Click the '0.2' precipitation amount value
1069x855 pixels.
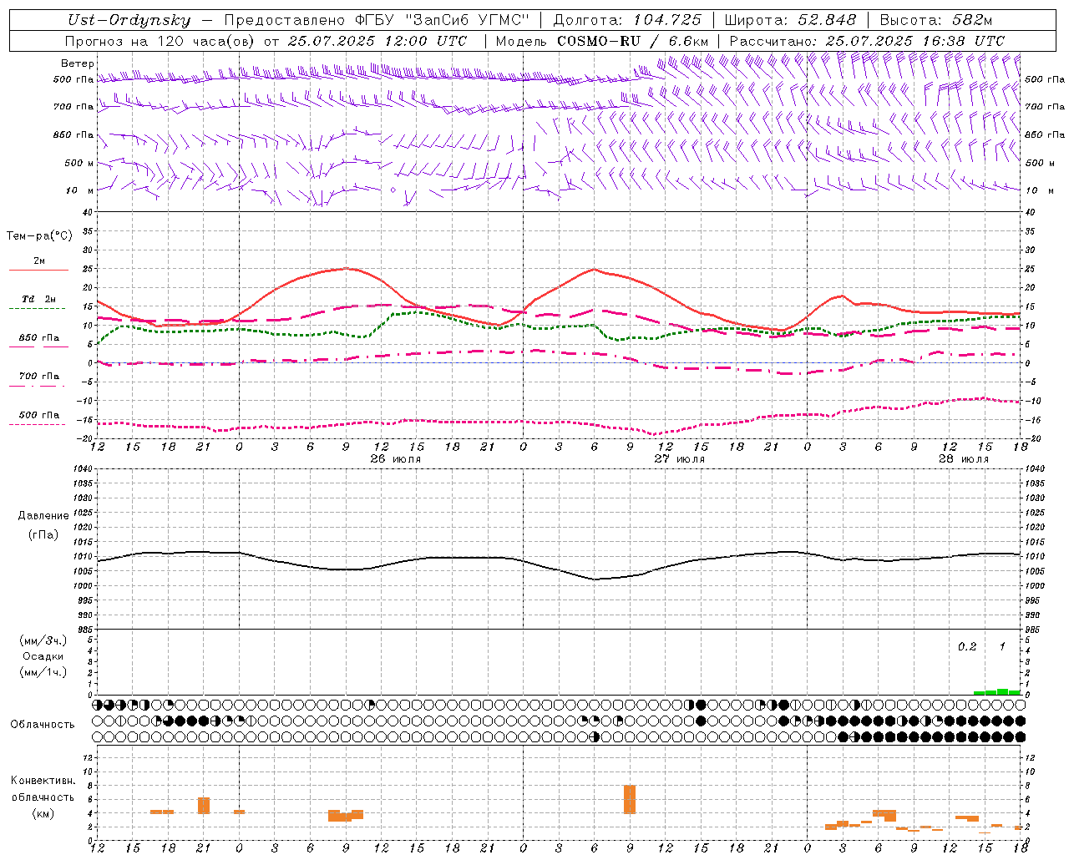pyautogui.click(x=967, y=646)
